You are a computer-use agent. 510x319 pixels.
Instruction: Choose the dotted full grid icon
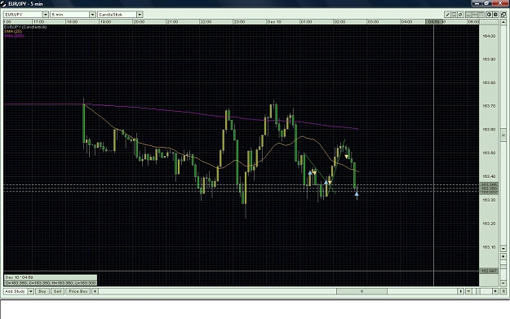point(481,15)
